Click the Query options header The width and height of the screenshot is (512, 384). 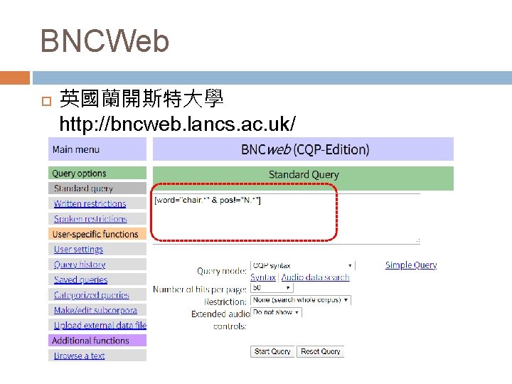click(x=97, y=173)
